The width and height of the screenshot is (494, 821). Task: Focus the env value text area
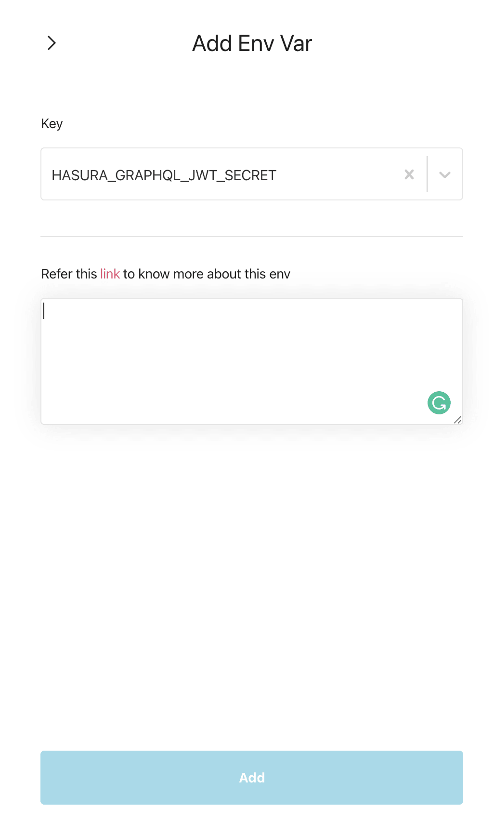pos(252,361)
